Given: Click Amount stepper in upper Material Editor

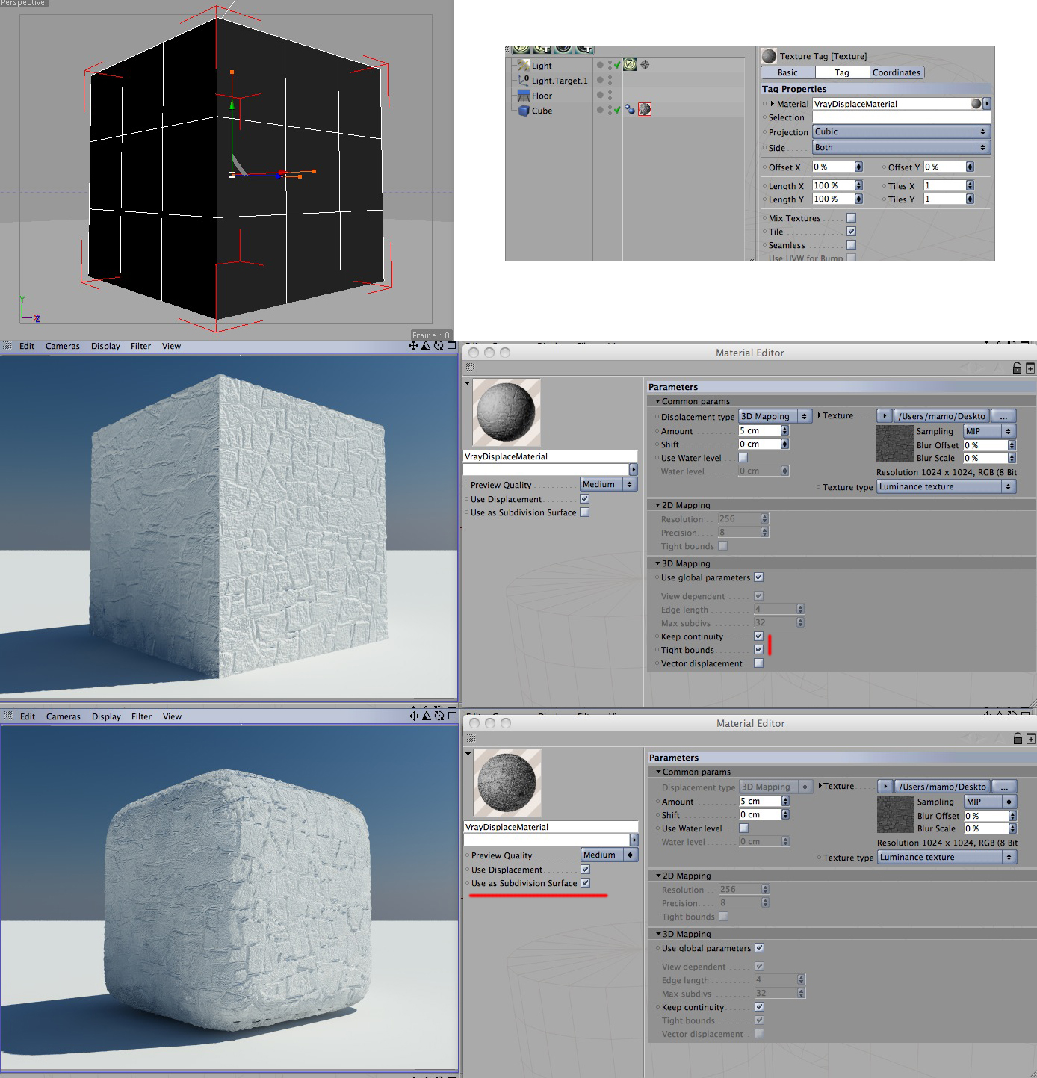Looking at the screenshot, I should (784, 430).
